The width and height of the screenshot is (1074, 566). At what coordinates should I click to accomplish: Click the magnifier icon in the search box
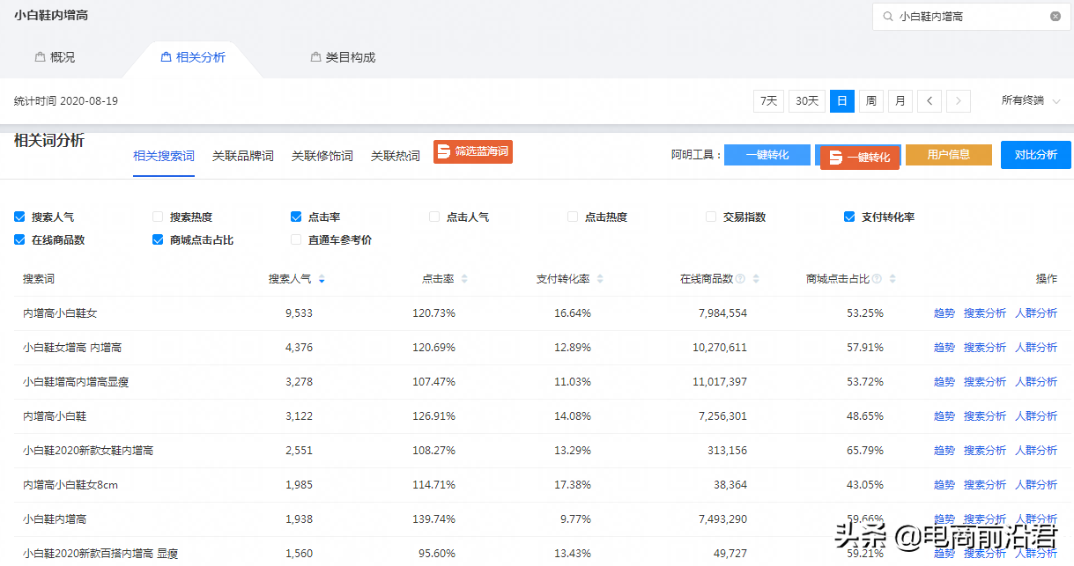[x=886, y=16]
